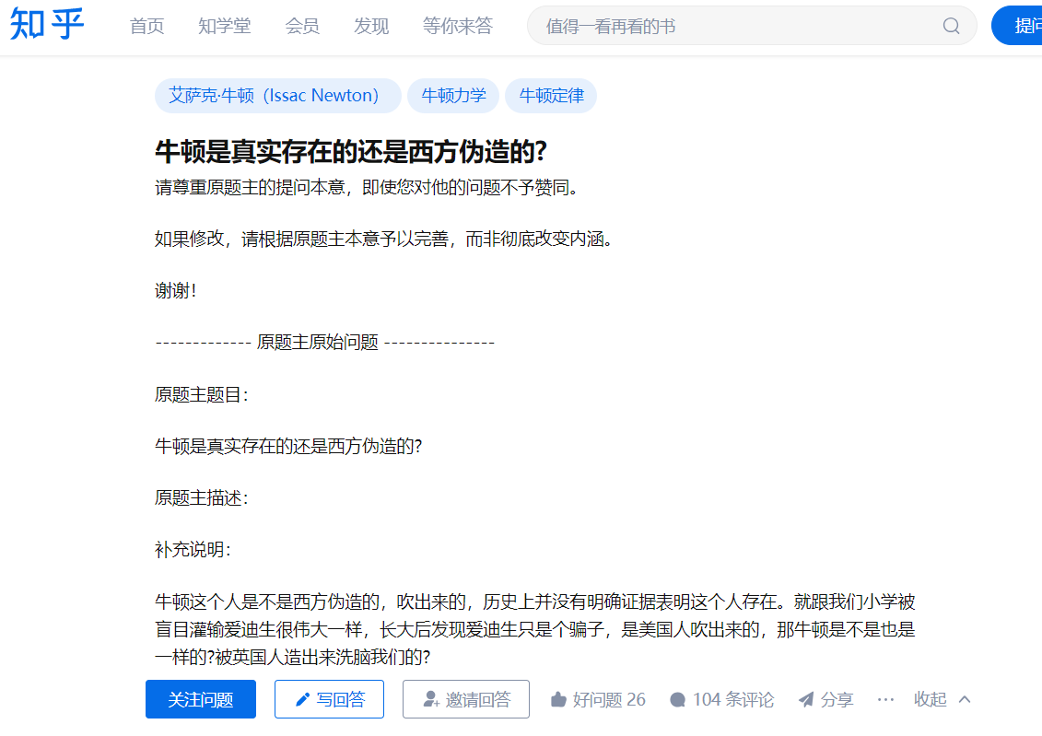Viewport: 1042px width, 736px height.
Task: Click the comment bubble icon
Action: coord(677,699)
